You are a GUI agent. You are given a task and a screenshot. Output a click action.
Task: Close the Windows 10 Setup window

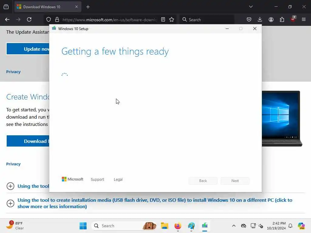click(x=255, y=29)
